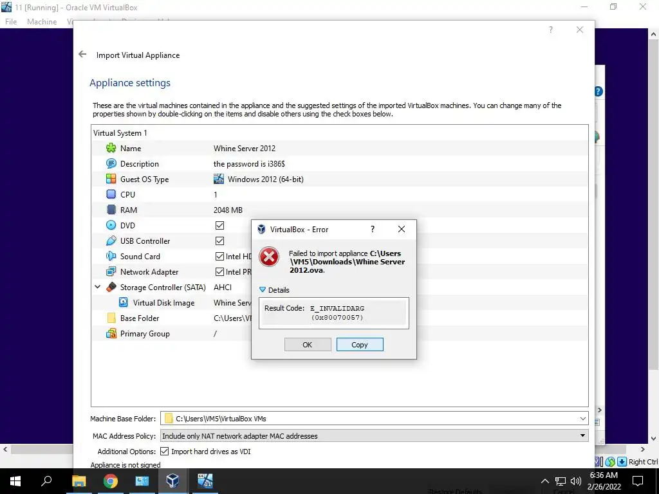Click the AHCI storage controller value
The height and width of the screenshot is (494, 659).
(223, 288)
